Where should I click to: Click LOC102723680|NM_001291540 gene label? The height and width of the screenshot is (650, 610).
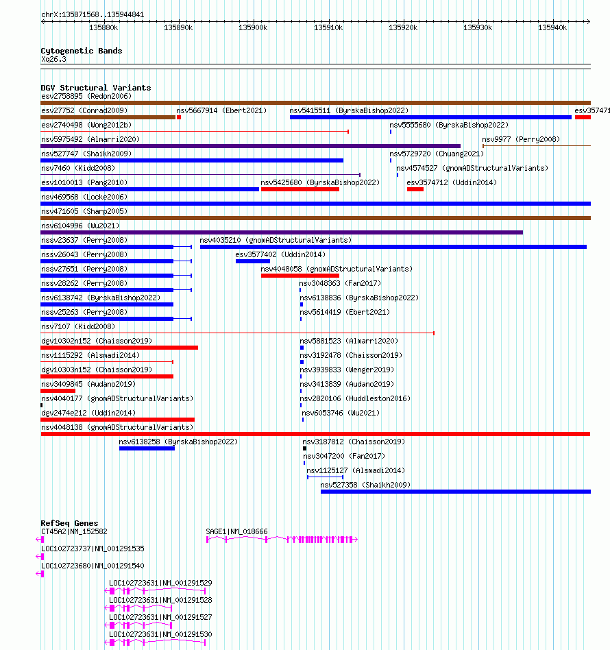pyautogui.click(x=93, y=566)
